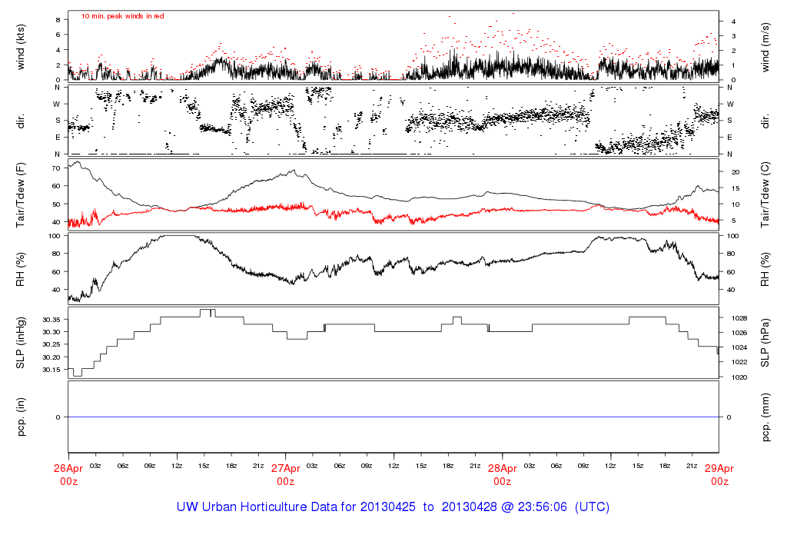This screenshot has height=538, width=787.
Task: Click the 30.15 SLP tick label
Action: pyautogui.click(x=51, y=370)
